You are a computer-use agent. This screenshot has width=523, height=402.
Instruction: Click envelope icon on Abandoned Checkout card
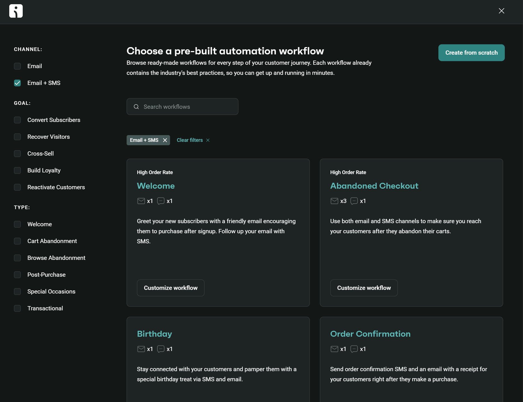tap(334, 201)
